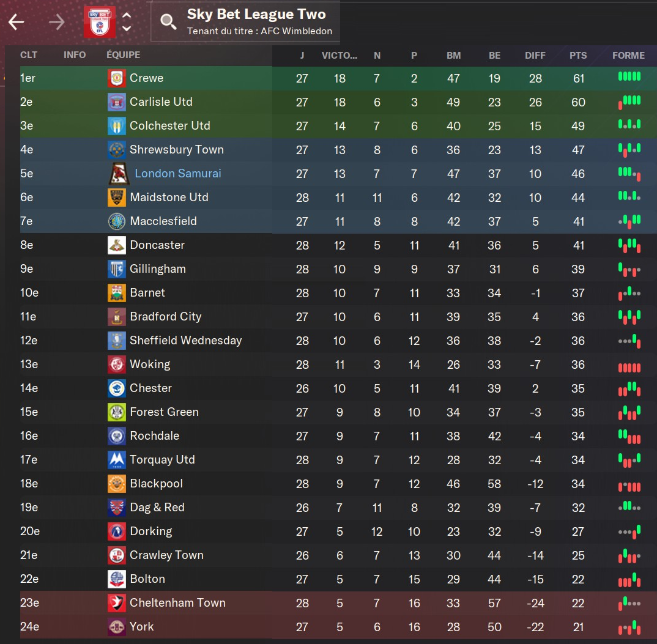Open the Carlisle Utd team link

point(161,102)
